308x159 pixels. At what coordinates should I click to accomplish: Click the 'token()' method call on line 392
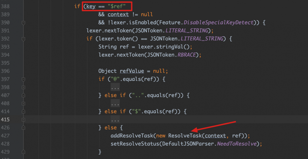[127, 39]
